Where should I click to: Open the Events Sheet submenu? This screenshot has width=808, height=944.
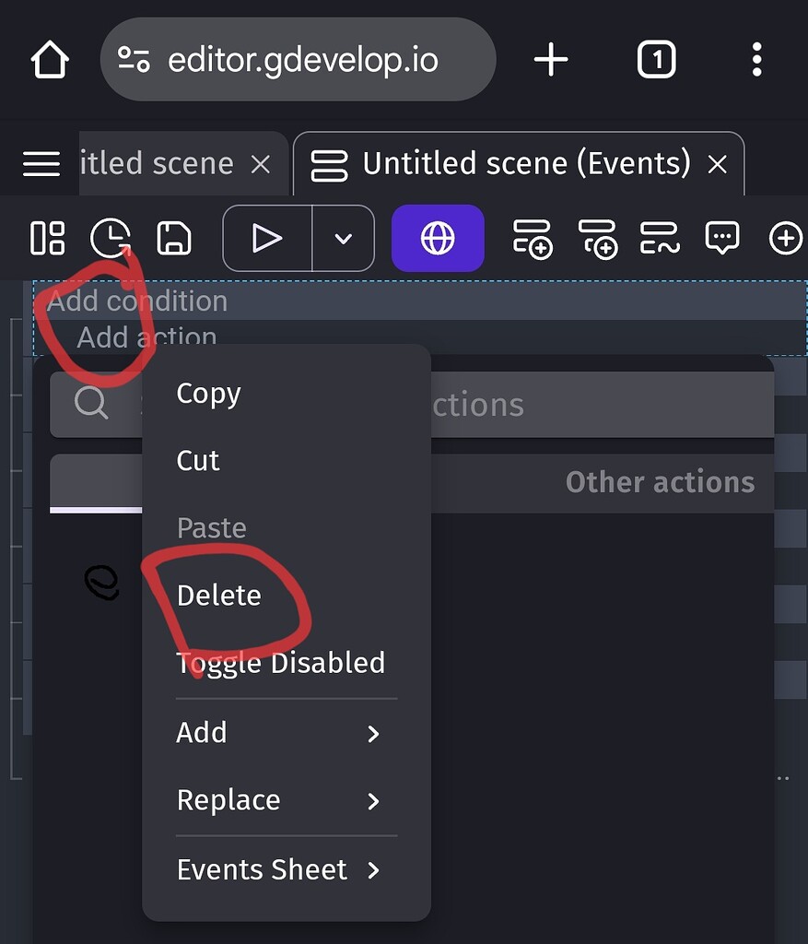tap(263, 869)
